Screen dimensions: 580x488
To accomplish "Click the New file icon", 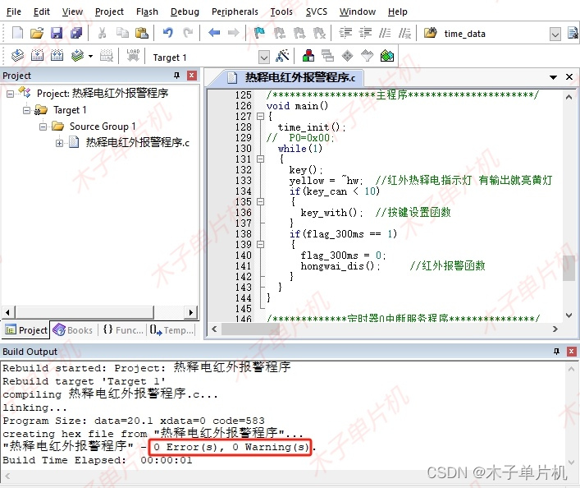I will pyautogui.click(x=17, y=34).
